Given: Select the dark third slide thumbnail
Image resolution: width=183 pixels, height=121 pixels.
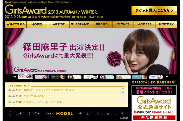Looking at the screenshot, I should [58, 77].
